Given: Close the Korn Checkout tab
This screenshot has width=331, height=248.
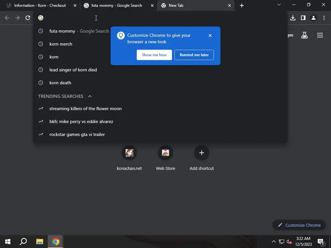Looking at the screenshot, I should point(75,5).
